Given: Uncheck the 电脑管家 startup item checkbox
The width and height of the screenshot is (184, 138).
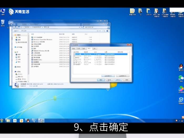Looking at the screenshot, I should click(x=74, y=64).
